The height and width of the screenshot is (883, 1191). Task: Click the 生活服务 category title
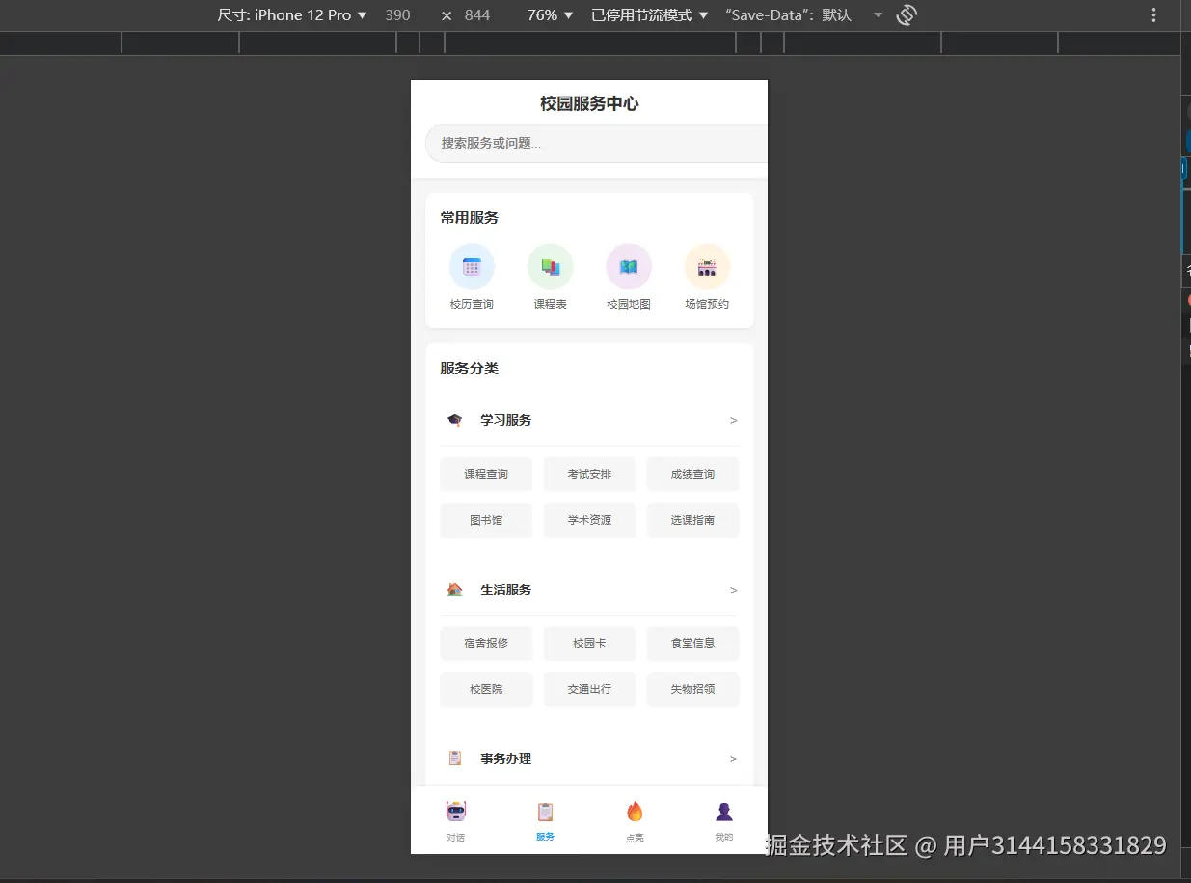[x=506, y=590]
